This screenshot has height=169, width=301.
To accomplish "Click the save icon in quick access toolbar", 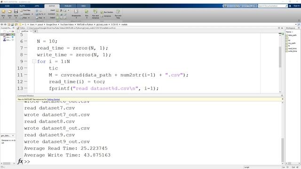I will click(x=225, y=6).
